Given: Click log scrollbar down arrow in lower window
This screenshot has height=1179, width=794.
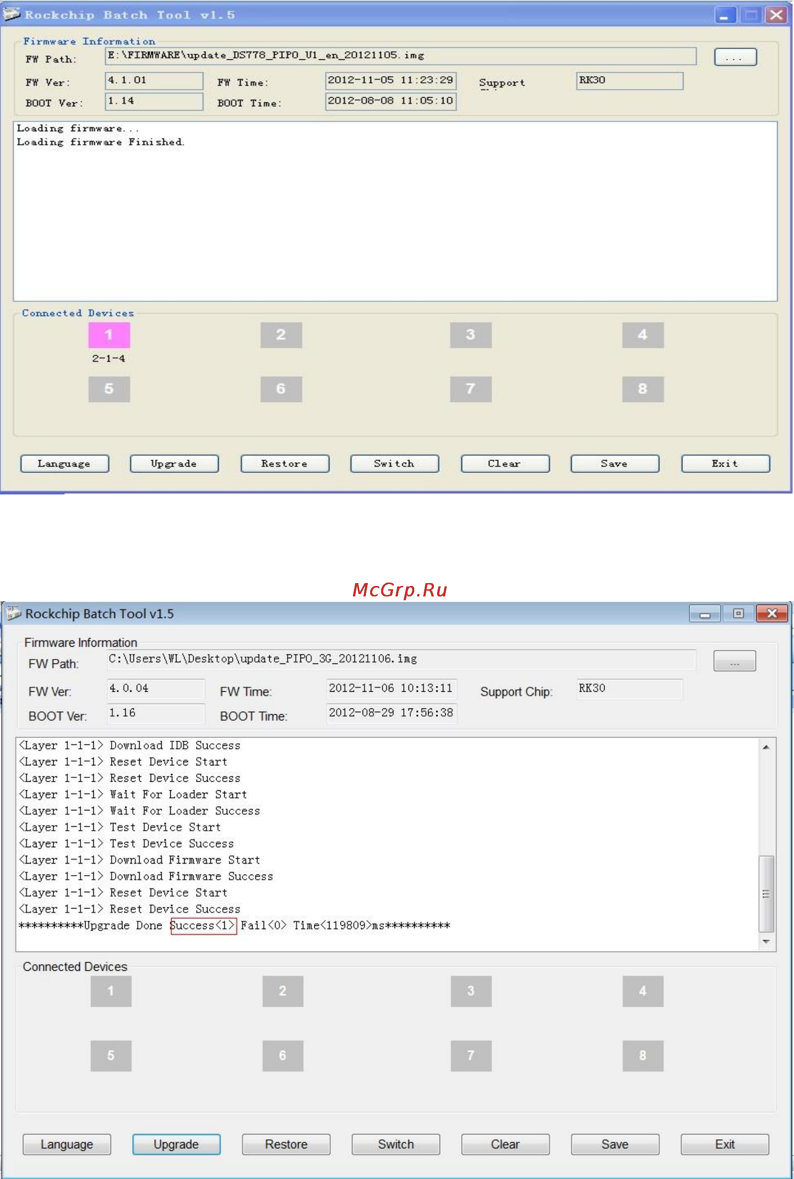Looking at the screenshot, I should [x=766, y=942].
